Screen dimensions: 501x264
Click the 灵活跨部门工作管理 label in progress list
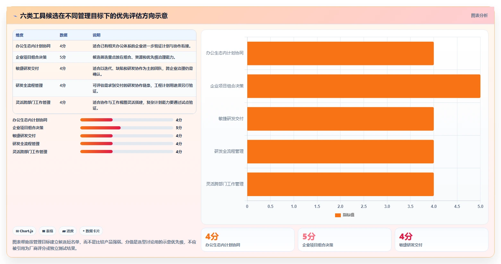tap(30, 152)
